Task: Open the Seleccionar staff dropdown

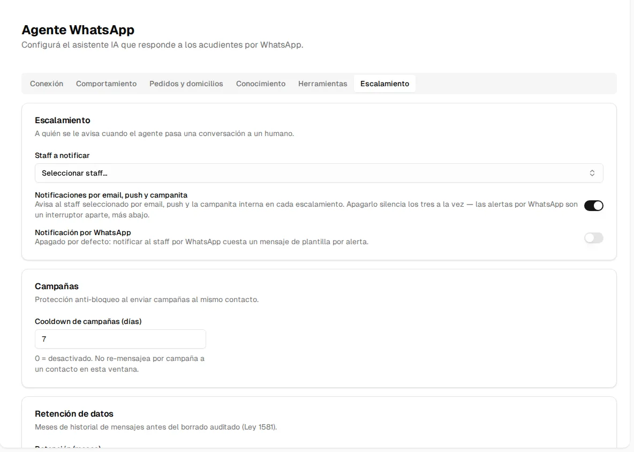Action: click(319, 173)
